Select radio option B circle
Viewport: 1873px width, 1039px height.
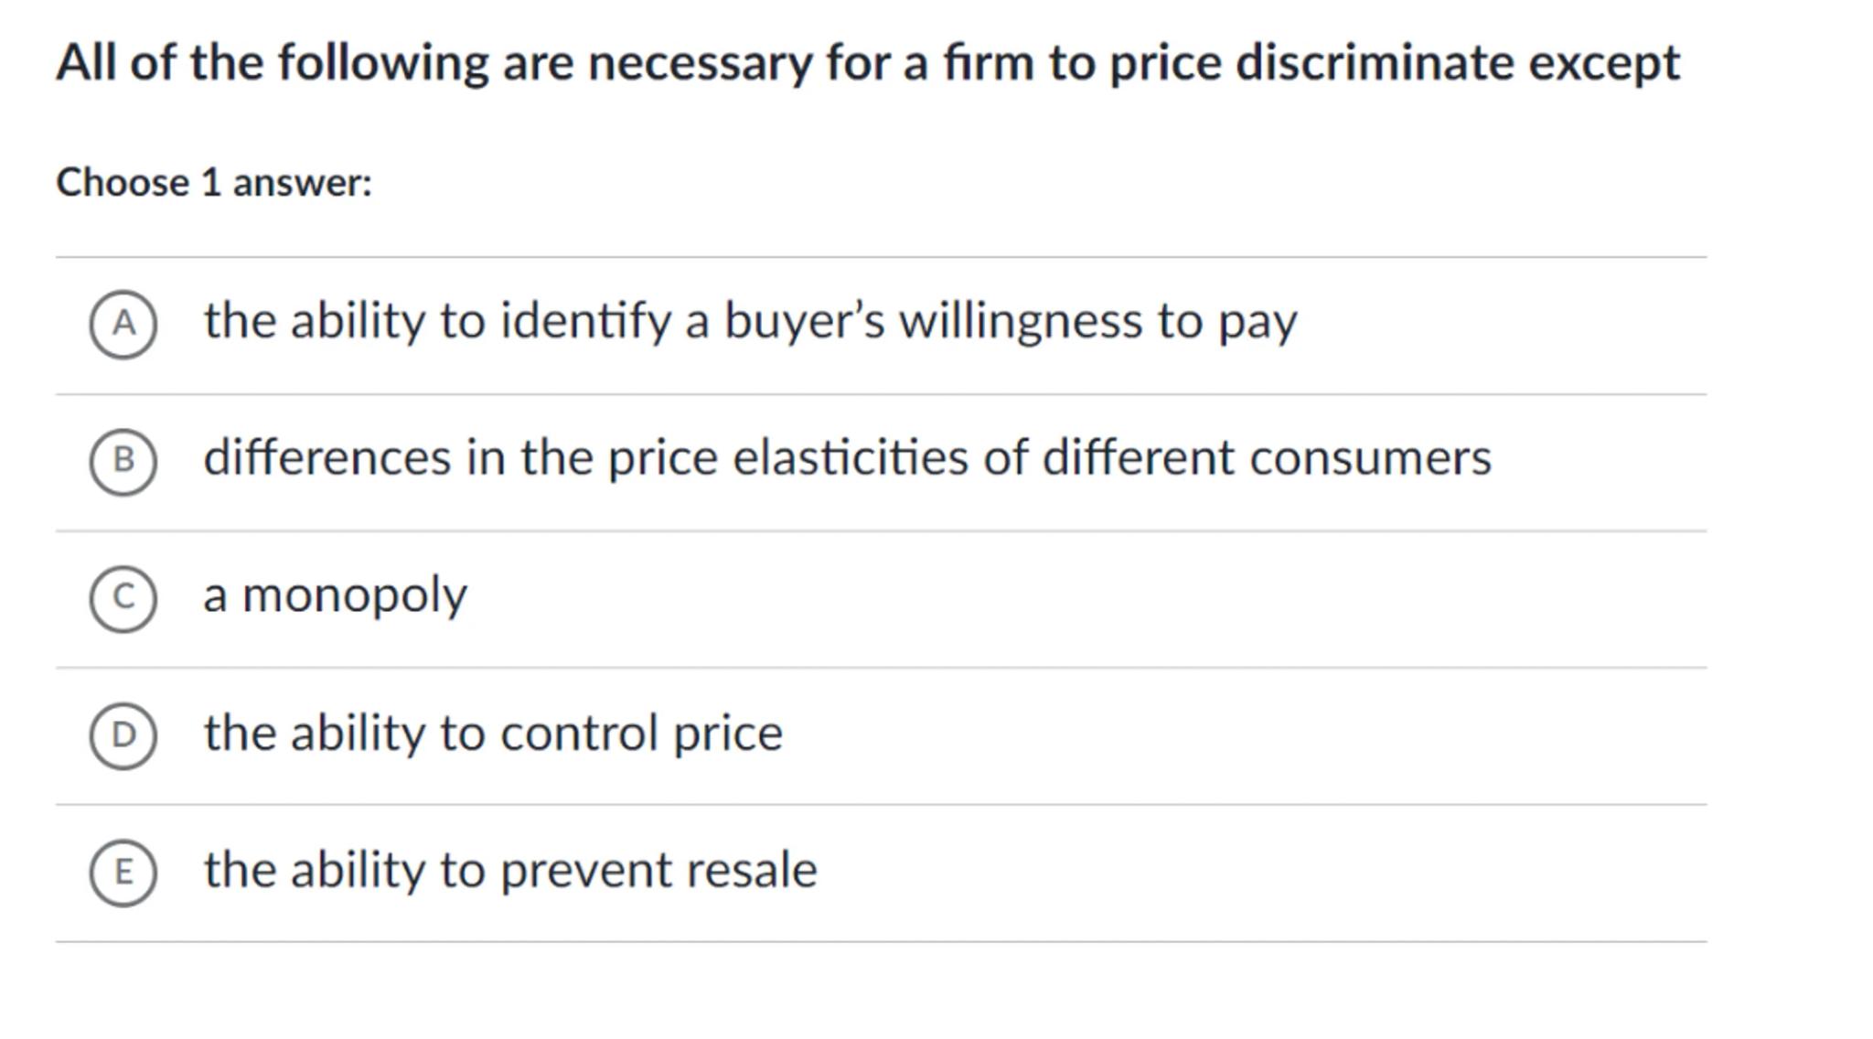(x=123, y=461)
